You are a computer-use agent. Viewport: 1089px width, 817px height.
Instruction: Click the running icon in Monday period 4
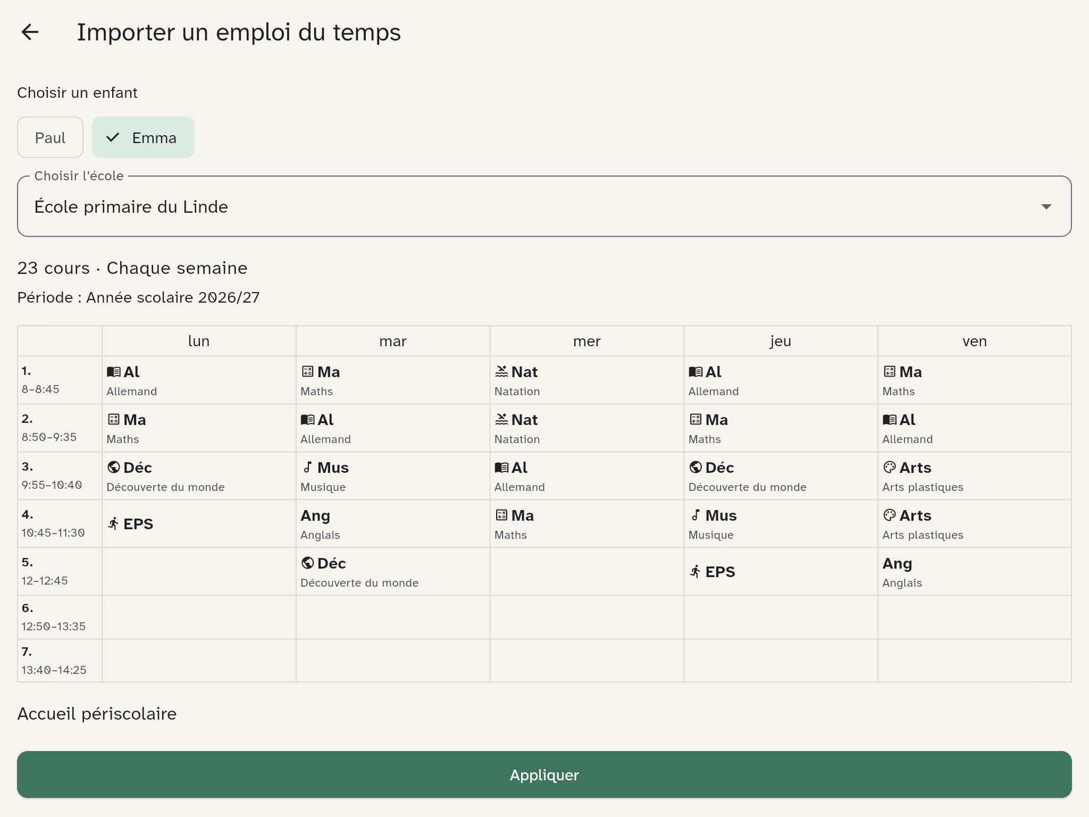[113, 524]
